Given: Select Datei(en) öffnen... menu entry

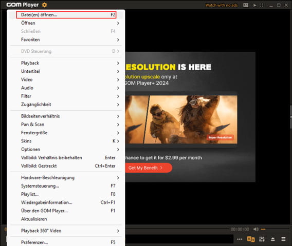Looking at the screenshot, I should pyautogui.click(x=66, y=15).
